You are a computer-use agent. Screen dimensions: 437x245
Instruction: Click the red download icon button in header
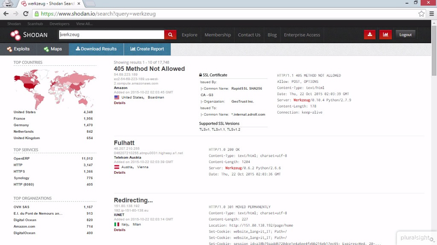[370, 35]
